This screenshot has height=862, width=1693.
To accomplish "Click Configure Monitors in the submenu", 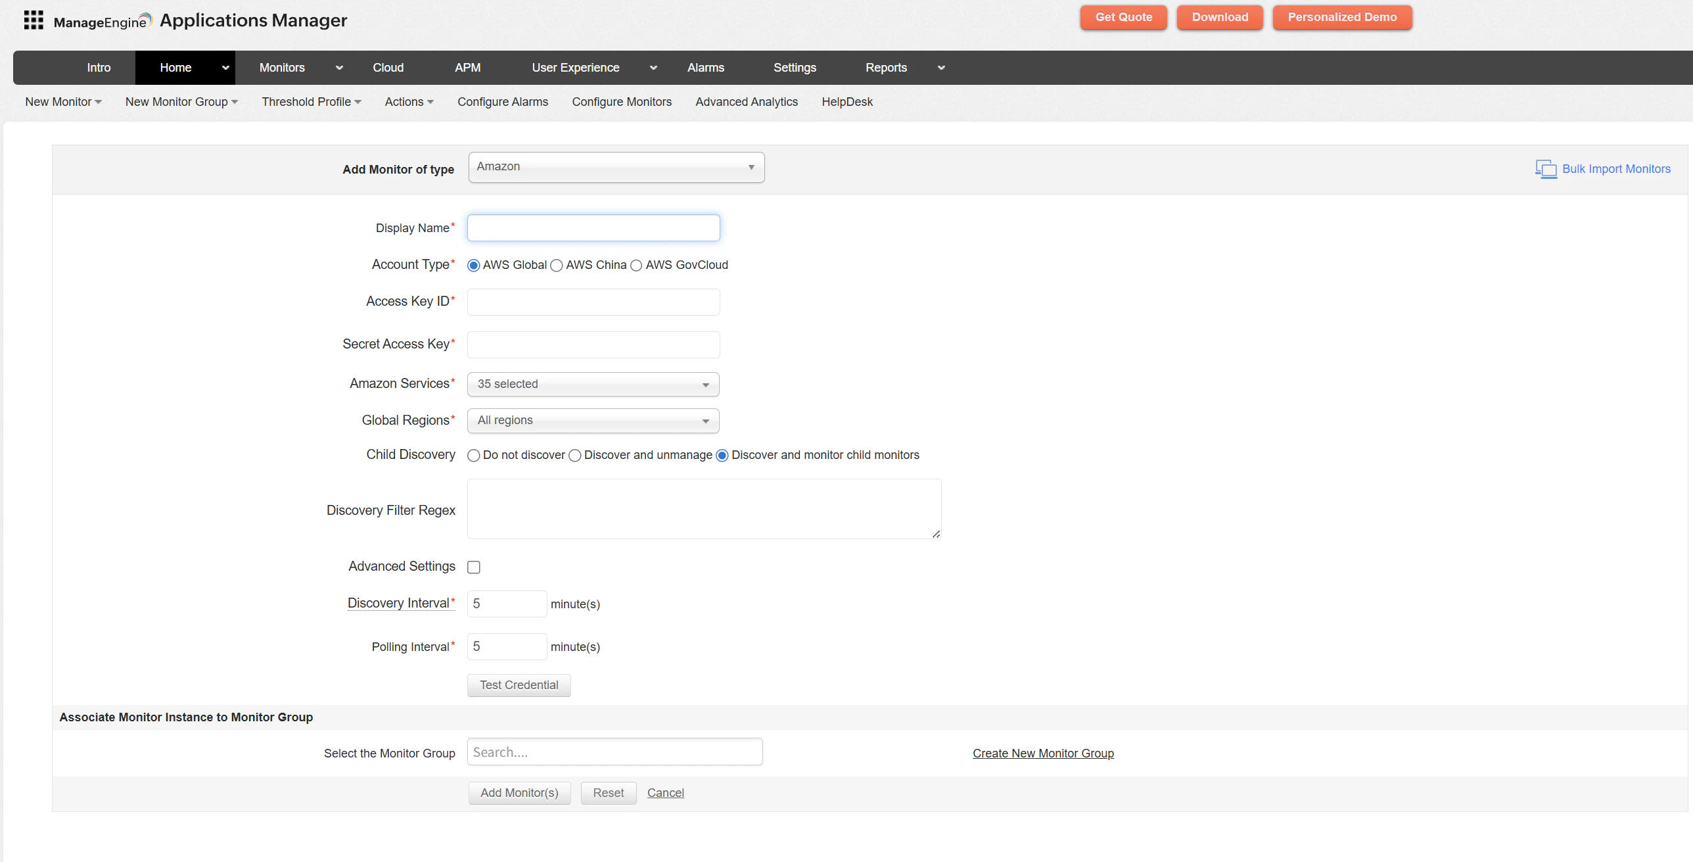I will tap(622, 102).
